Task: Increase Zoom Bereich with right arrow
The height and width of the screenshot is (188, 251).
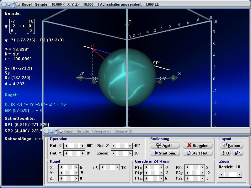Action: click(239, 175)
